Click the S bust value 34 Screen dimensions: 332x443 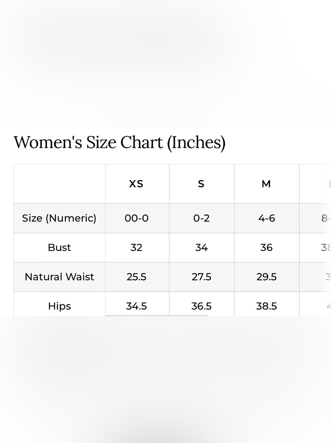pos(202,248)
